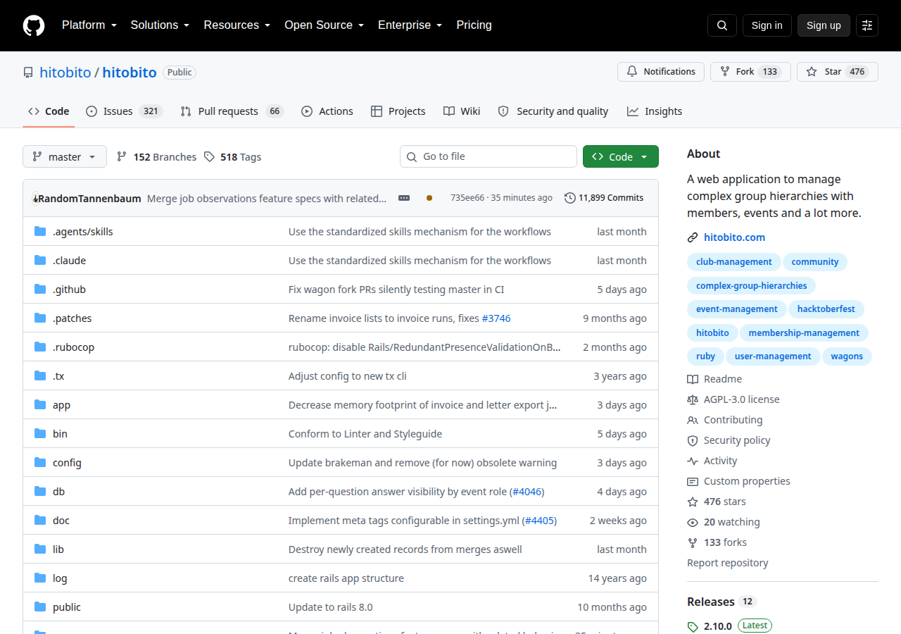
Task: Click the tags icon next to 518 Tags
Action: tap(209, 157)
